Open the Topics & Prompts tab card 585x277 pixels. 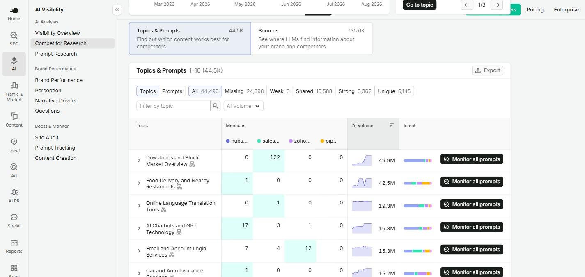point(190,39)
